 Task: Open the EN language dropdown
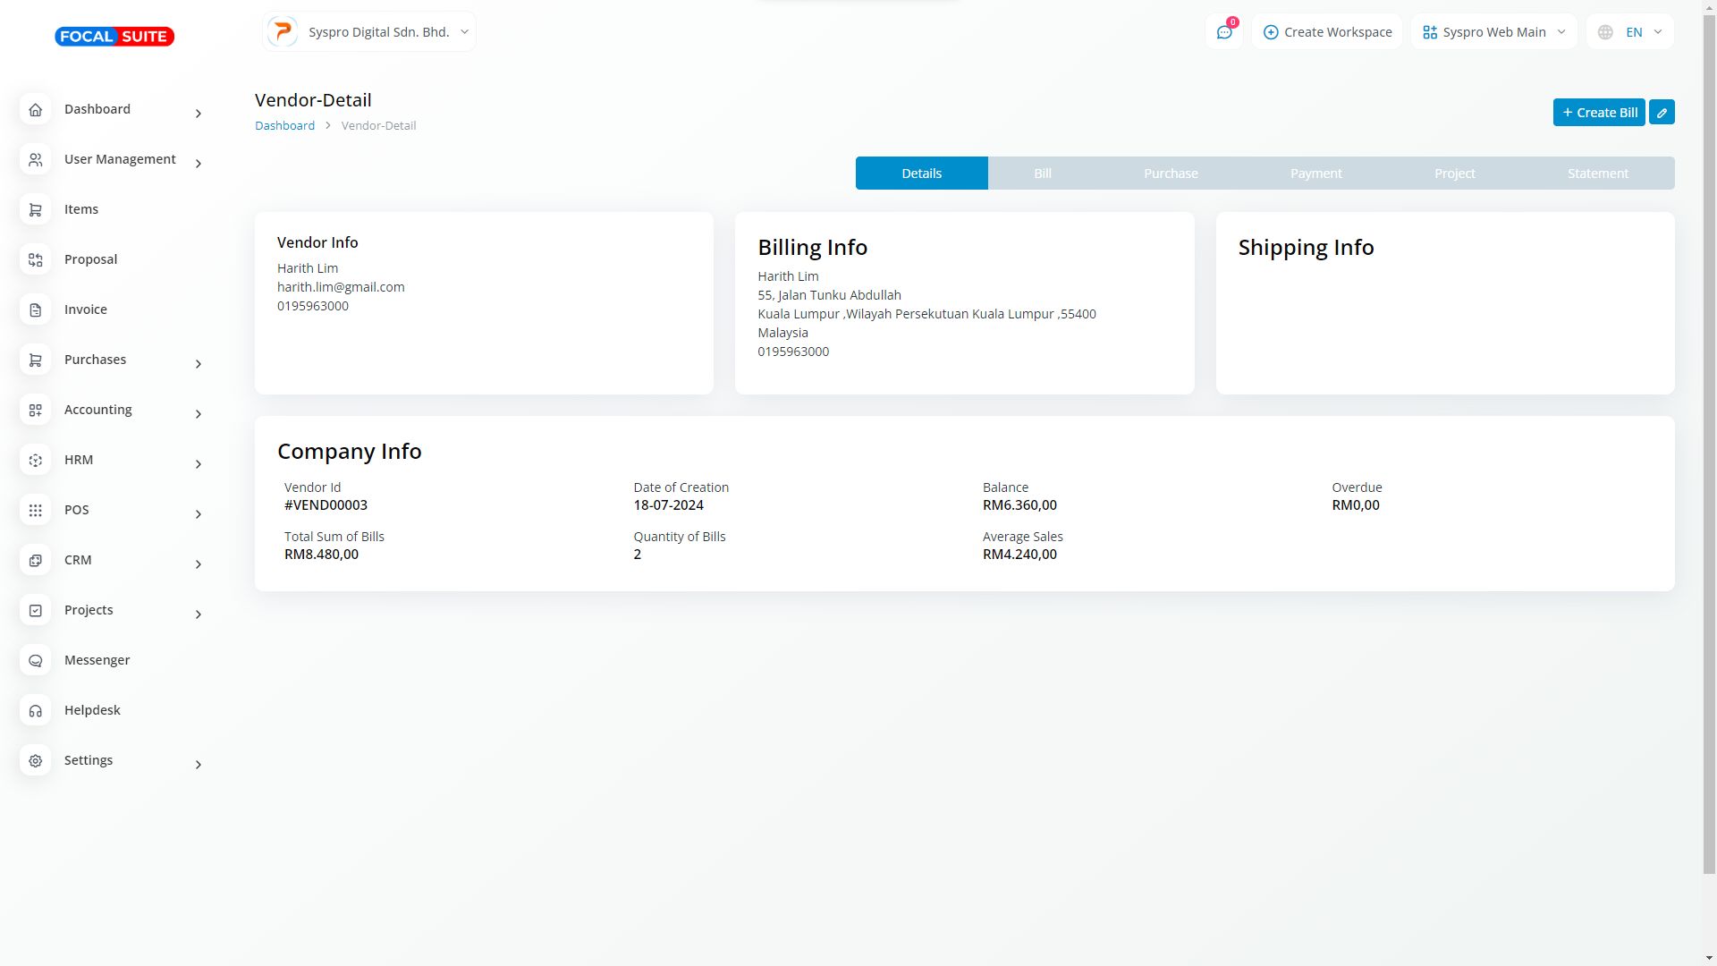[1630, 32]
